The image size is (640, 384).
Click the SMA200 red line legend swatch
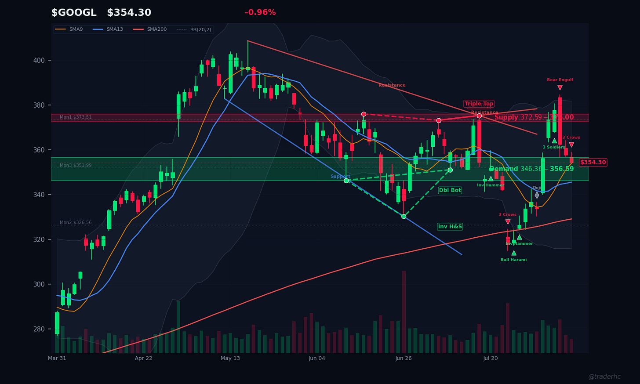coord(138,29)
